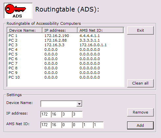Click the third AMS Net ID field

tap(67, 125)
